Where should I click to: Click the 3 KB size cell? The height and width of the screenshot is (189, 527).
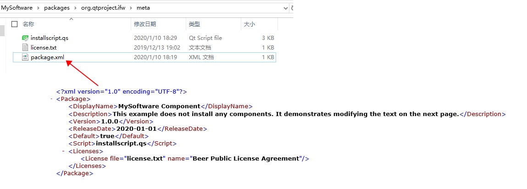pyautogui.click(x=268, y=38)
